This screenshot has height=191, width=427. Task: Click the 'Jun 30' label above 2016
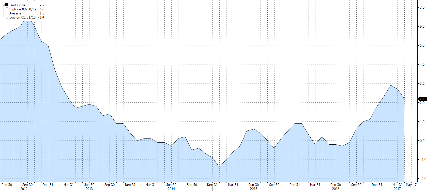pos(336,185)
